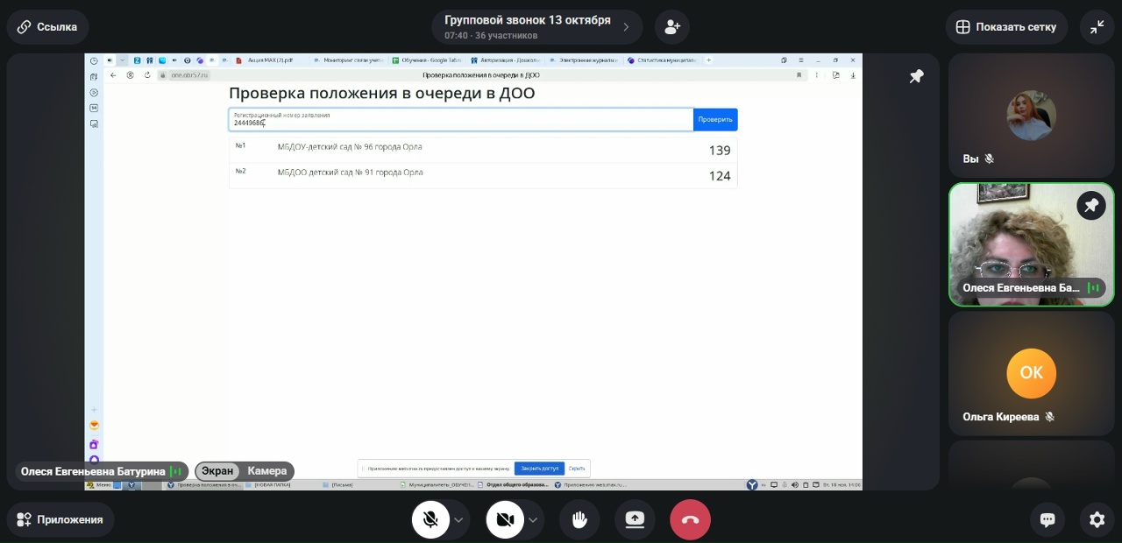
Task: Open the Приложения menu
Action: point(60,519)
